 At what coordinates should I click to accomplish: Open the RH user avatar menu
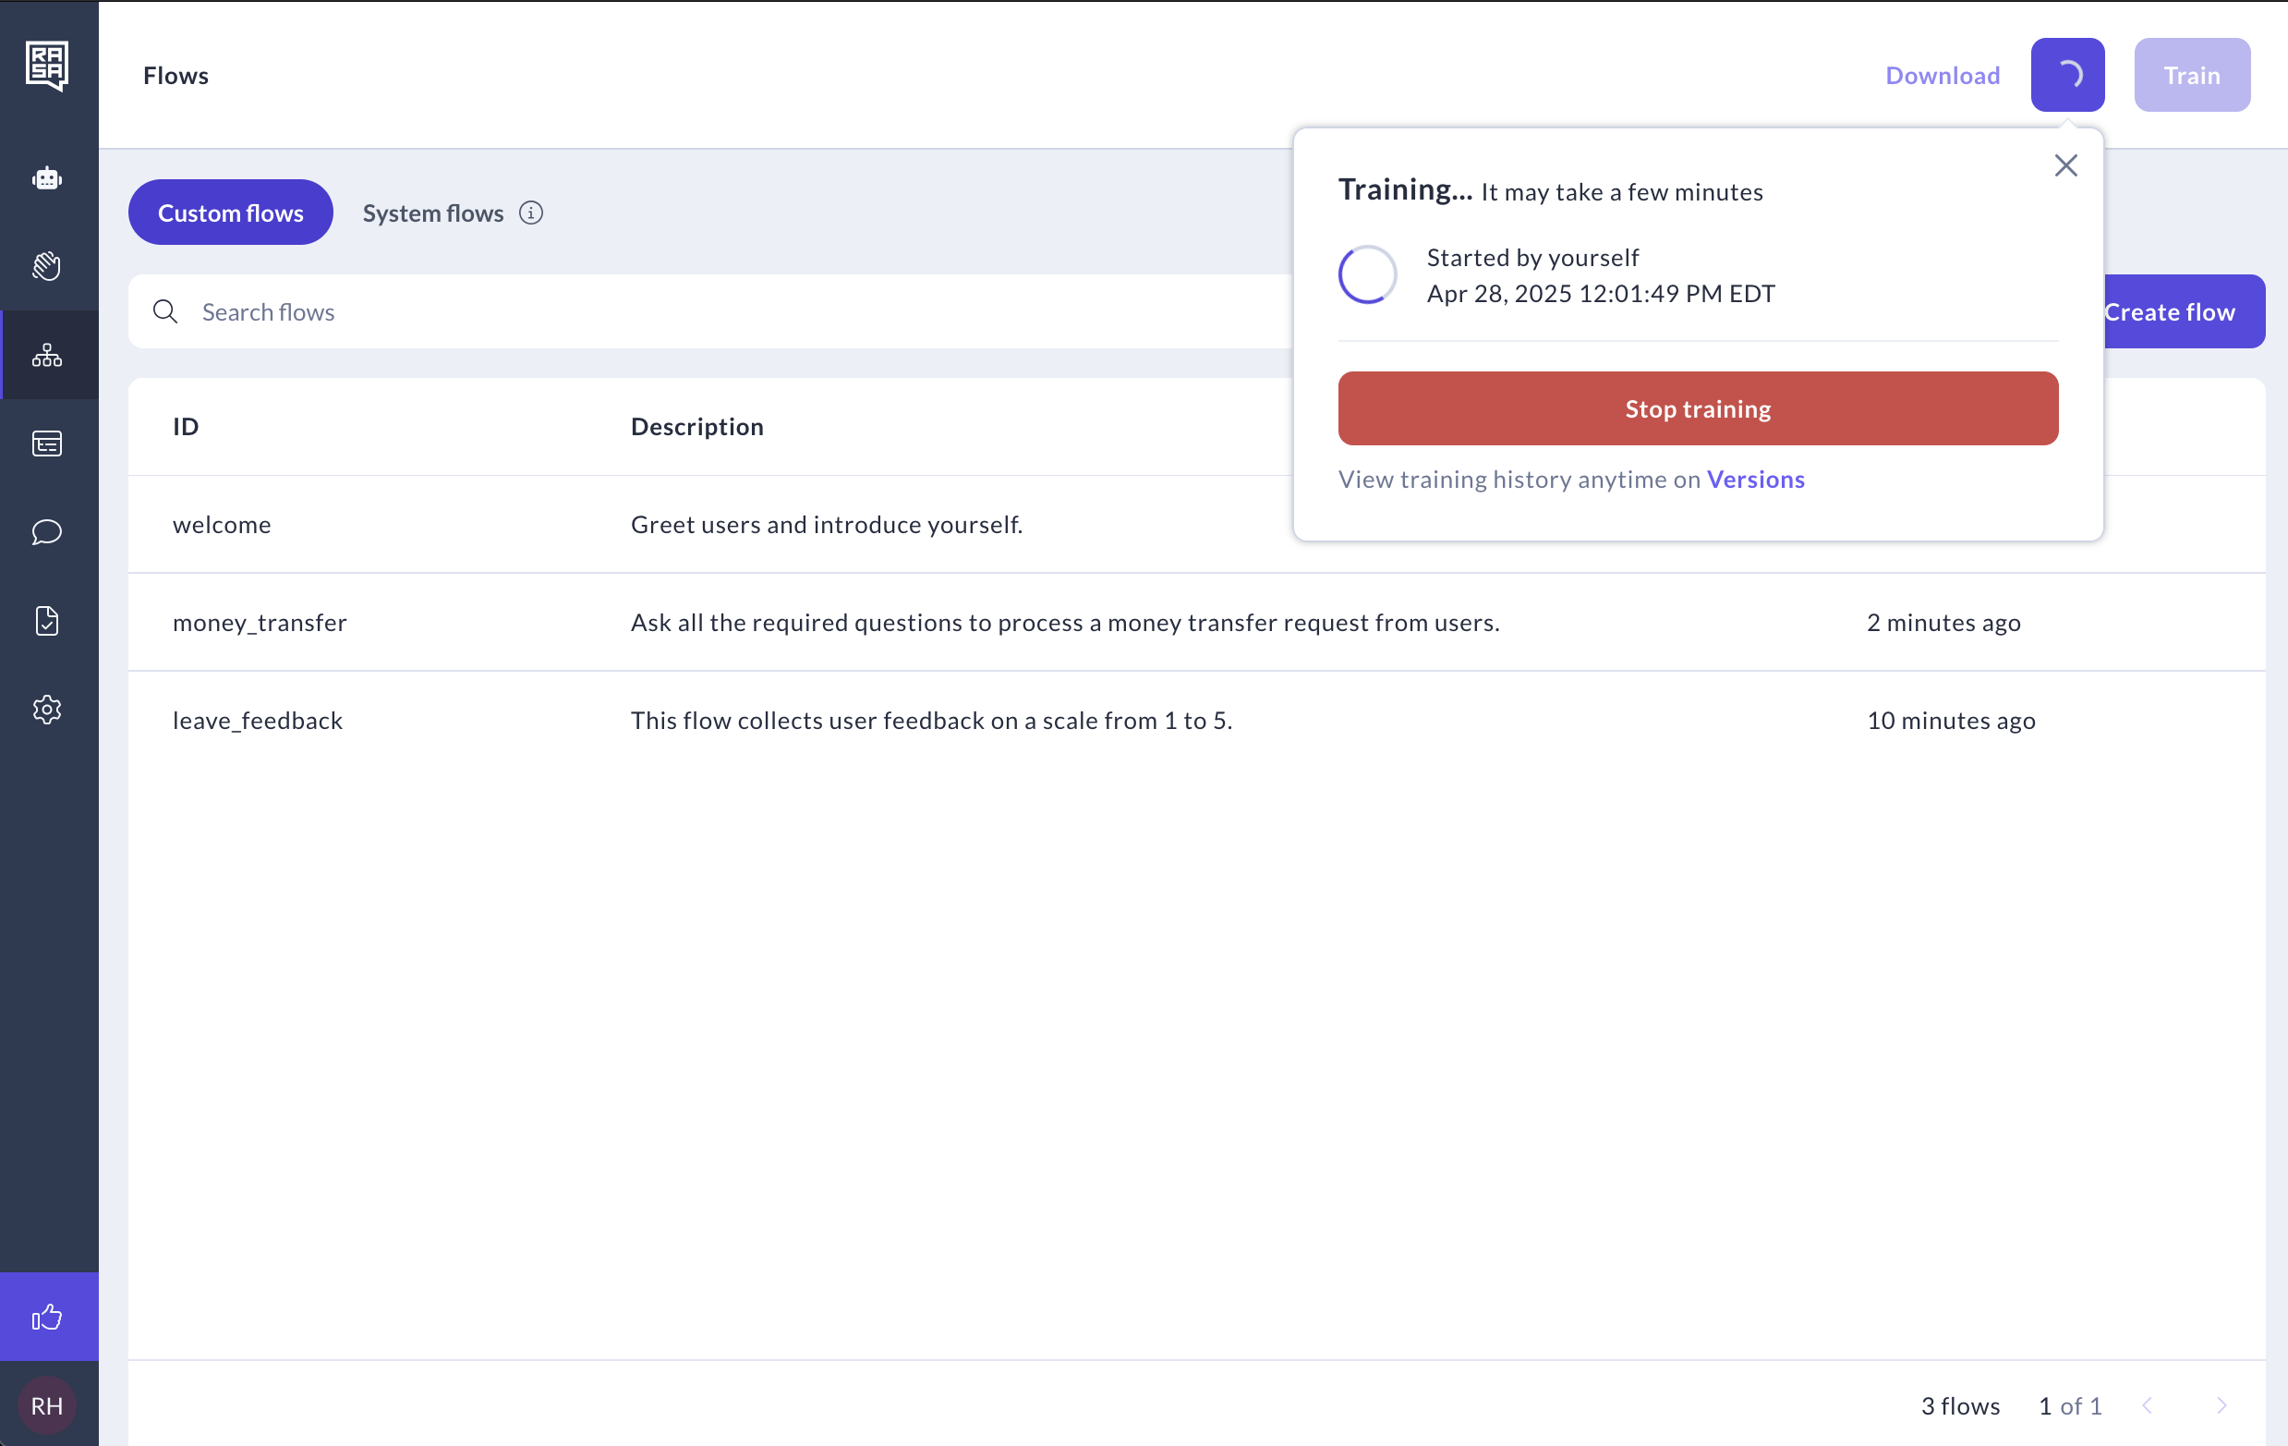(x=46, y=1405)
